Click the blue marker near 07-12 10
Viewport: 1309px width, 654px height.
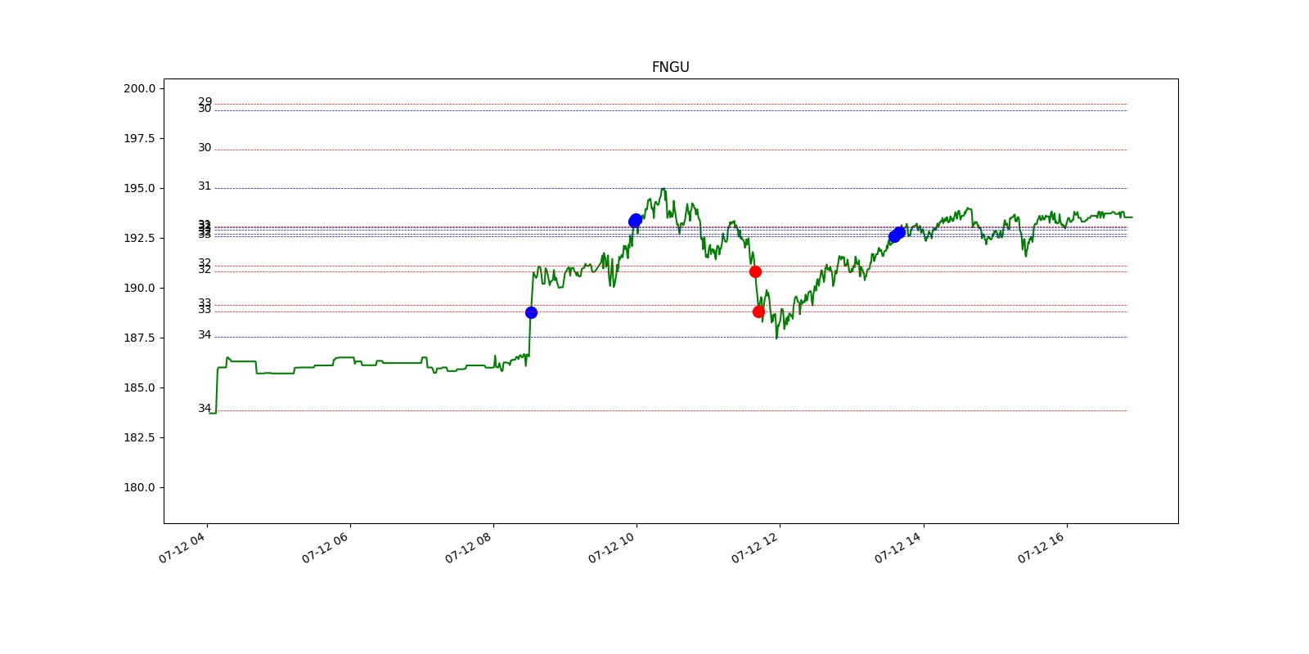pos(635,221)
